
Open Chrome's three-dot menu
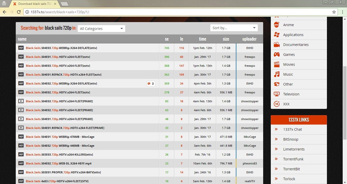coord(342,12)
